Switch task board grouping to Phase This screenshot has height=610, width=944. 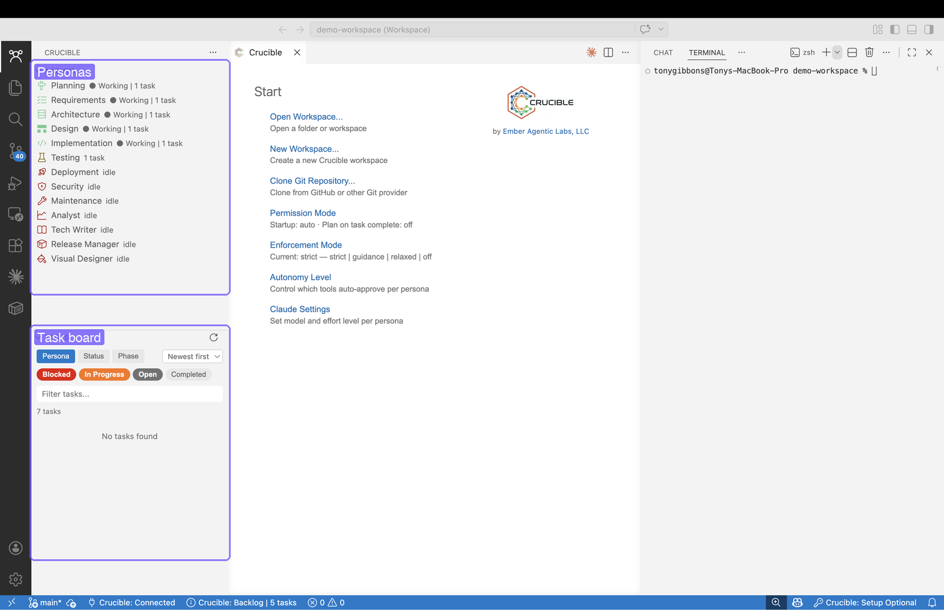coord(128,356)
